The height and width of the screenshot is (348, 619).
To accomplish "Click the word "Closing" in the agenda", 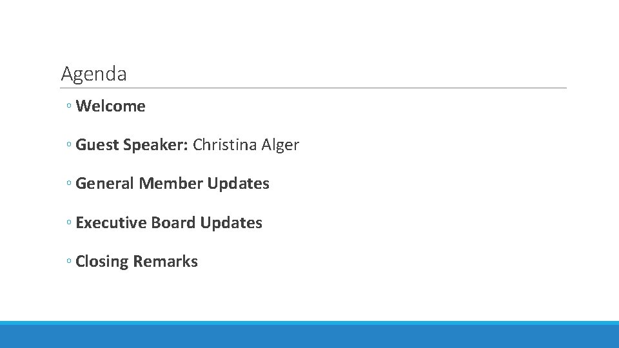I will [x=102, y=262].
